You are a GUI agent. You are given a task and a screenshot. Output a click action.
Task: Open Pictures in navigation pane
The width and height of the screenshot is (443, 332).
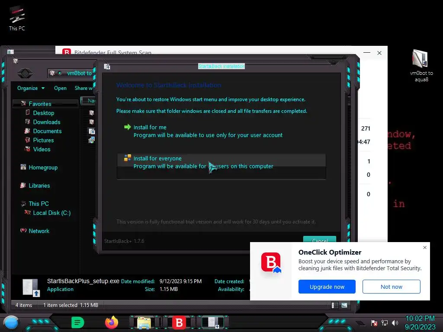pos(43,140)
